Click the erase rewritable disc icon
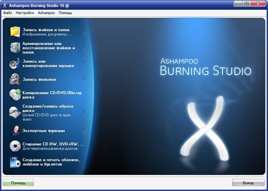 [x=15, y=146]
